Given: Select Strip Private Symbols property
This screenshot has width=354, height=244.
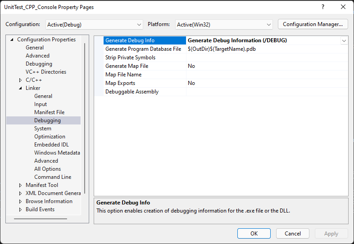Looking at the screenshot, I should 145,58.
